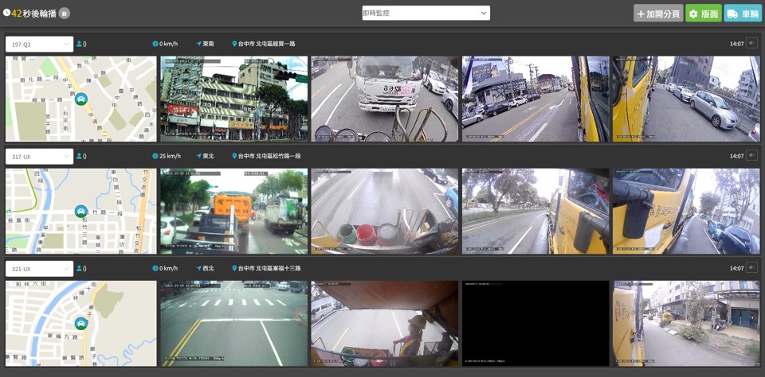The height and width of the screenshot is (377, 765).
Task: Open the 即時監控 mode dropdown
Action: coord(426,13)
